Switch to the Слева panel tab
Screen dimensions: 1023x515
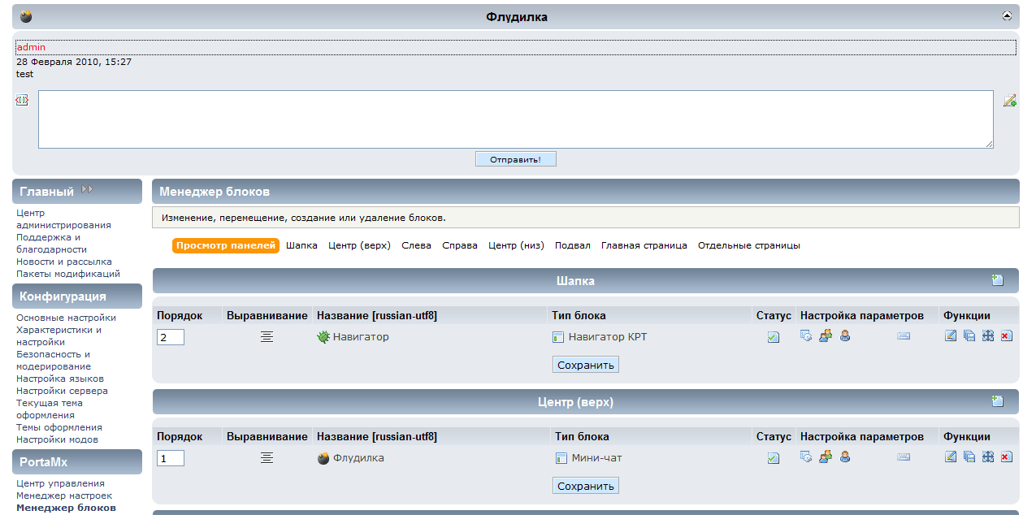pyautogui.click(x=416, y=245)
